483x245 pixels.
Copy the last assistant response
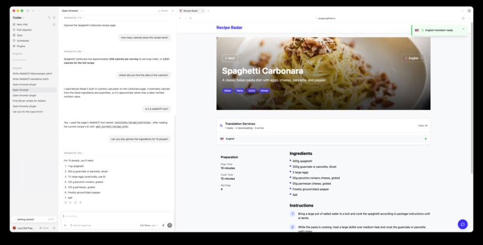pyautogui.click(x=65, y=203)
